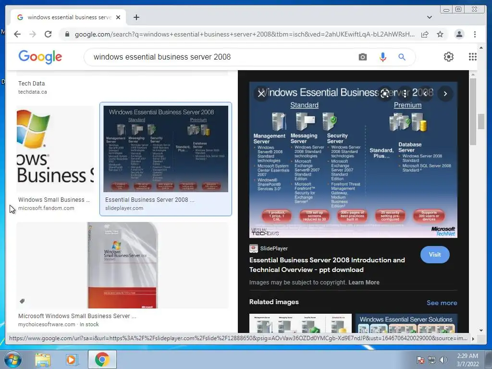Bookmark this page with the star icon
Viewport: 492px width, 369px height.
click(x=440, y=34)
